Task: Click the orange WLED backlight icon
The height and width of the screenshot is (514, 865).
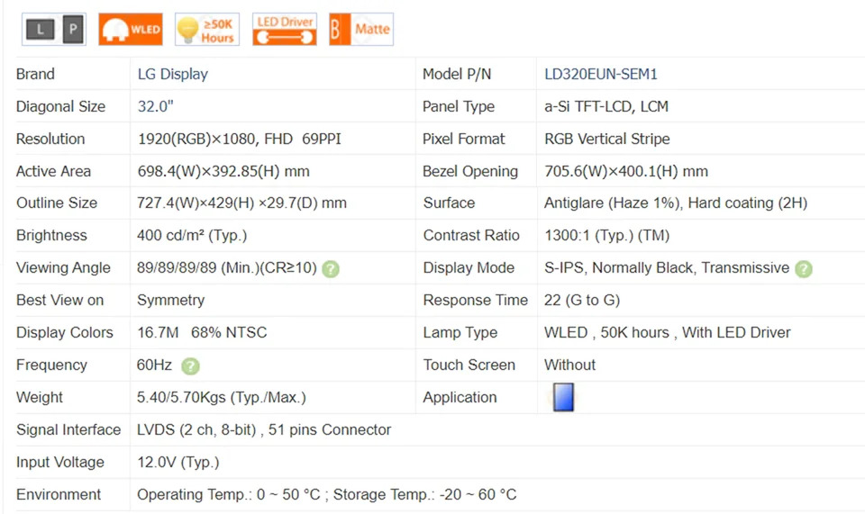Action: (x=131, y=29)
